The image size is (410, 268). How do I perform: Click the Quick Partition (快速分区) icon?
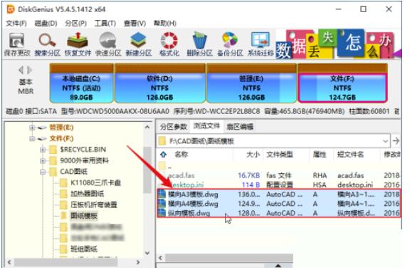click(107, 41)
